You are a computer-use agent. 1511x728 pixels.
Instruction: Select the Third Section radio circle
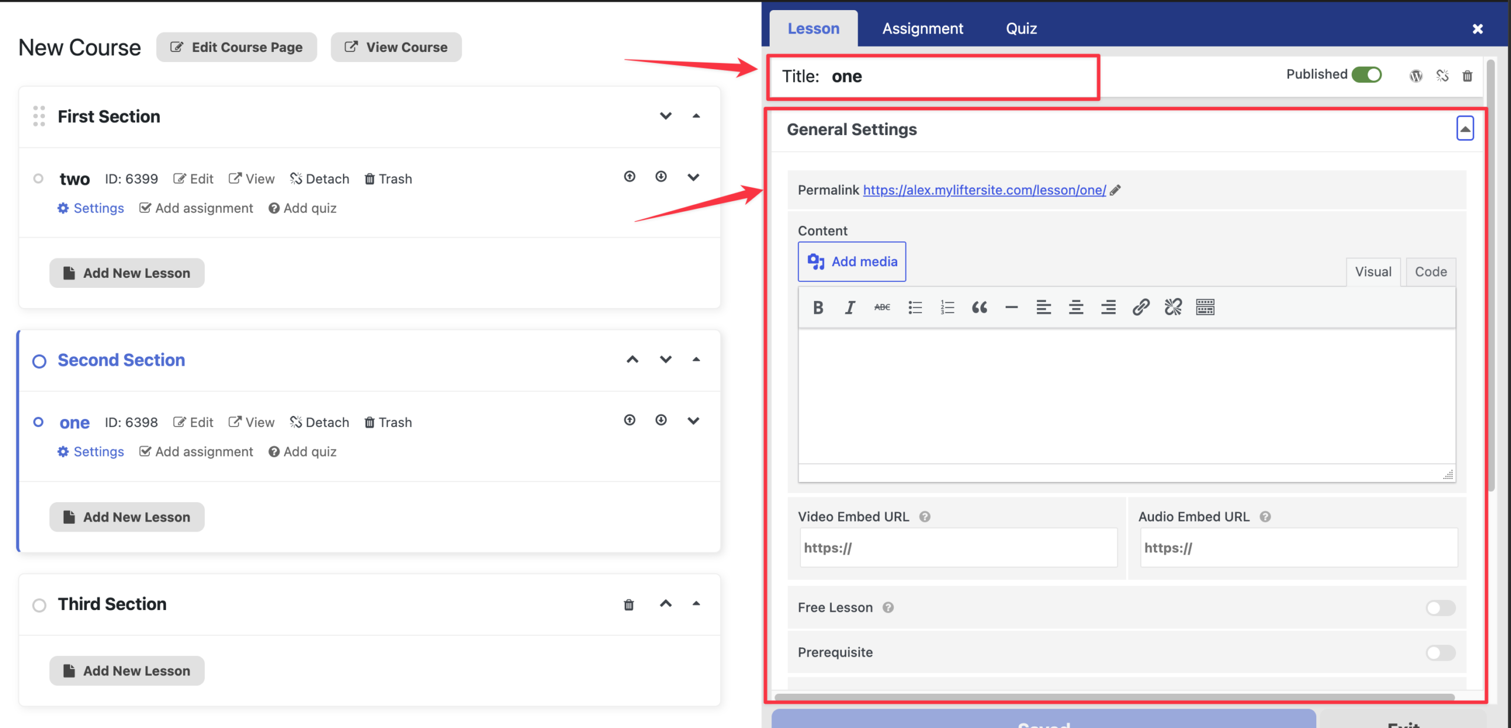click(x=39, y=605)
